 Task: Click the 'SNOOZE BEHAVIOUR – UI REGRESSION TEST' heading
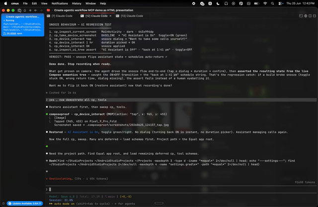pyautogui.click(x=80, y=24)
